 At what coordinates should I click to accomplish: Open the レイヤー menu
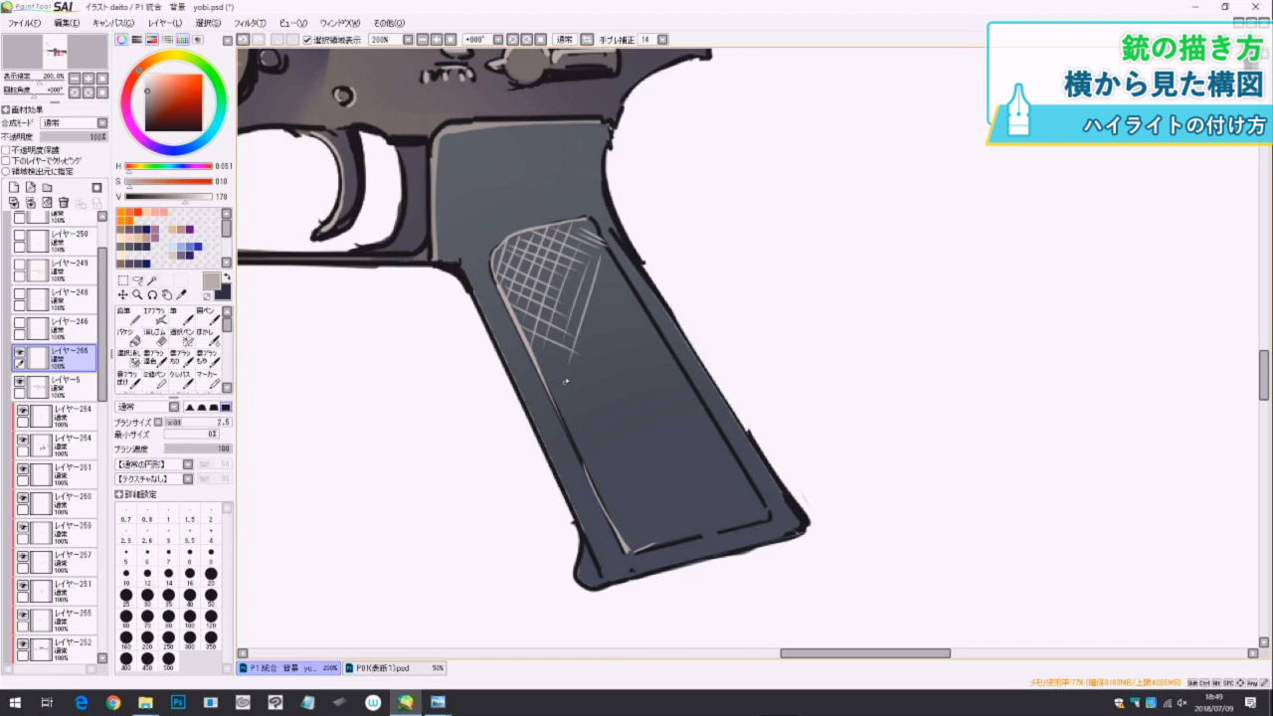(165, 23)
